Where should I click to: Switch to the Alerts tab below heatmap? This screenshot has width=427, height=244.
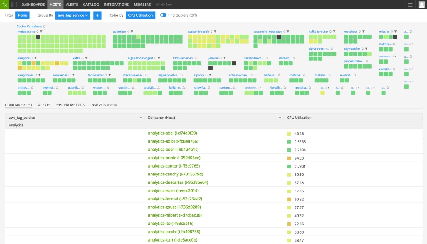[x=44, y=105]
